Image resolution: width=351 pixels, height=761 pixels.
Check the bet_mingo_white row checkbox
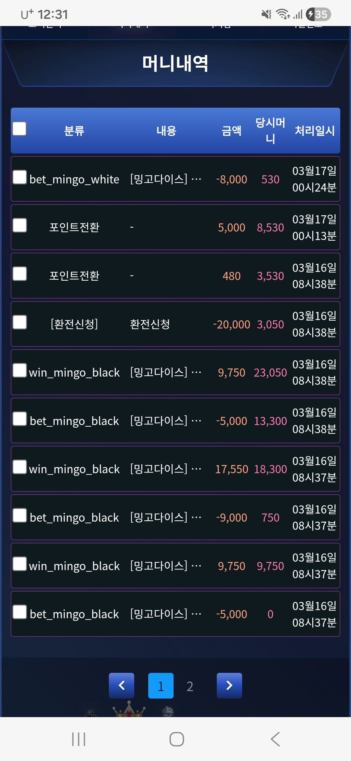tap(19, 177)
